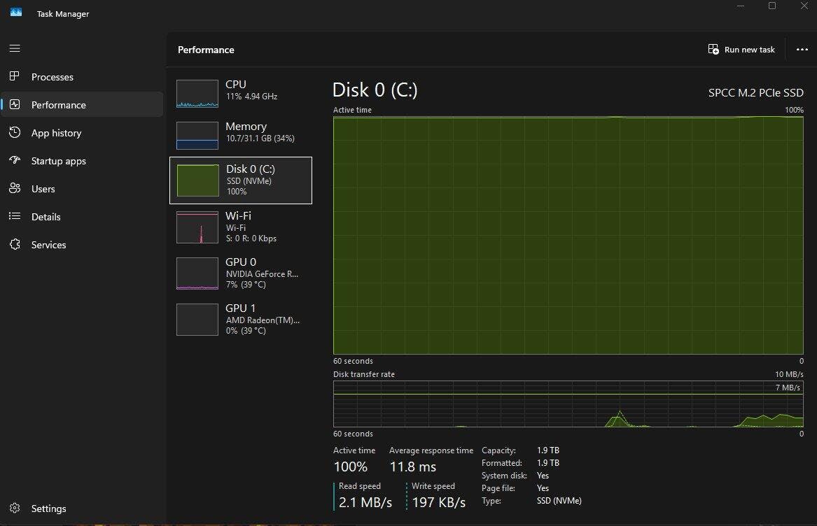Image resolution: width=817 pixels, height=526 pixels.
Task: Click the Performance pulse icon
Action: click(x=15, y=104)
